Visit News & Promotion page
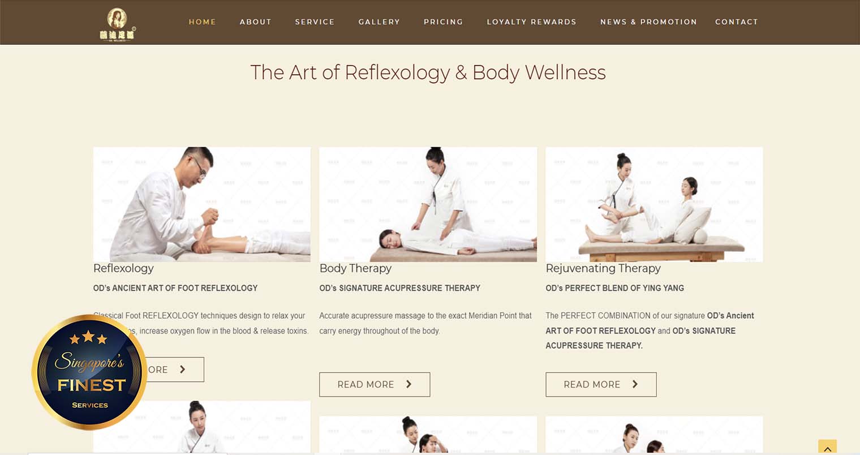This screenshot has width=860, height=455. [648, 22]
